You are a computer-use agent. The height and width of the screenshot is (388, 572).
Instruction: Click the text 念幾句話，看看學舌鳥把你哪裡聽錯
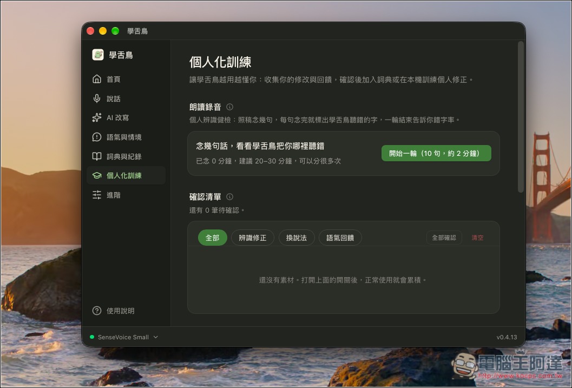point(260,146)
